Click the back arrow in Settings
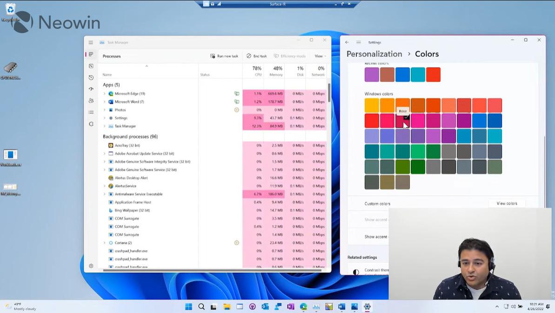555x313 pixels. pyautogui.click(x=347, y=42)
